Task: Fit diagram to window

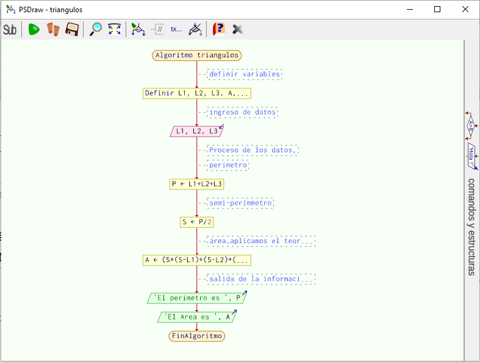Action: [115, 29]
